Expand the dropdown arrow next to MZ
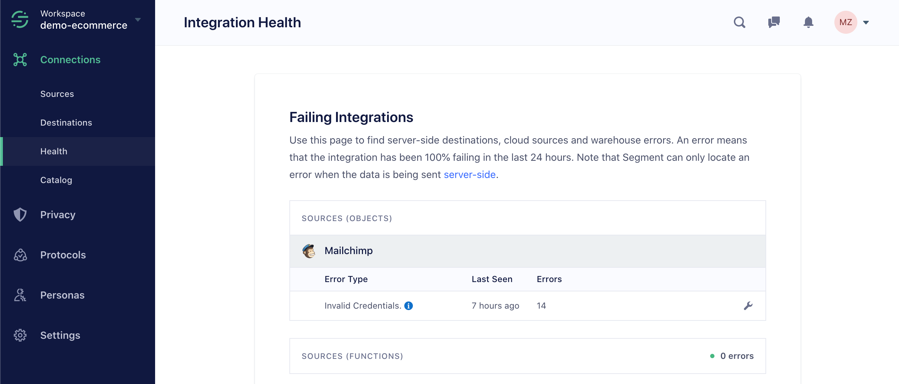899x384 pixels. pyautogui.click(x=866, y=22)
